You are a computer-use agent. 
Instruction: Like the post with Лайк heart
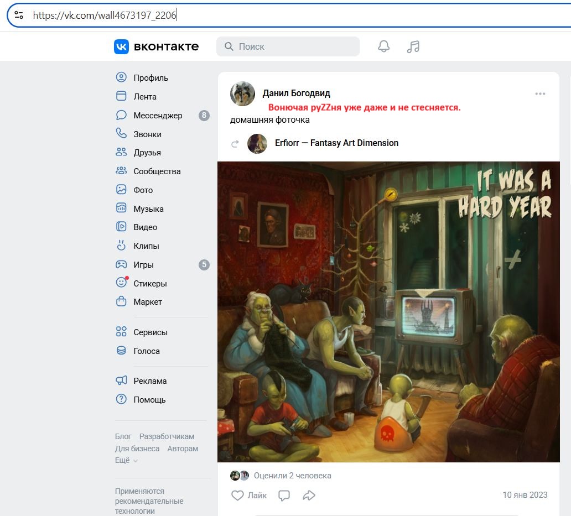(248, 495)
